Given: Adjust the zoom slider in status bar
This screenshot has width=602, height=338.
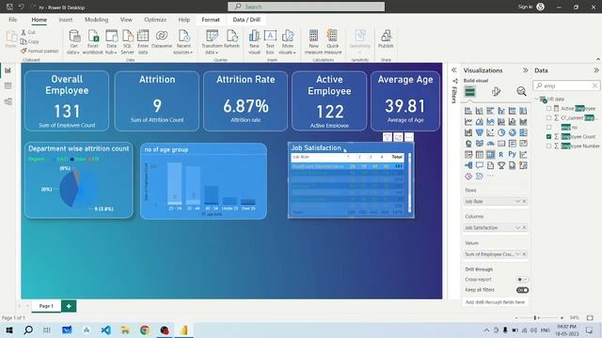Looking at the screenshot, I should pyautogui.click(x=535, y=317).
